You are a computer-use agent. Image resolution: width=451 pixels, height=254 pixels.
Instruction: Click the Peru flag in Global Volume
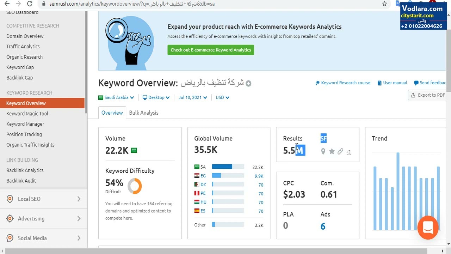(x=197, y=193)
